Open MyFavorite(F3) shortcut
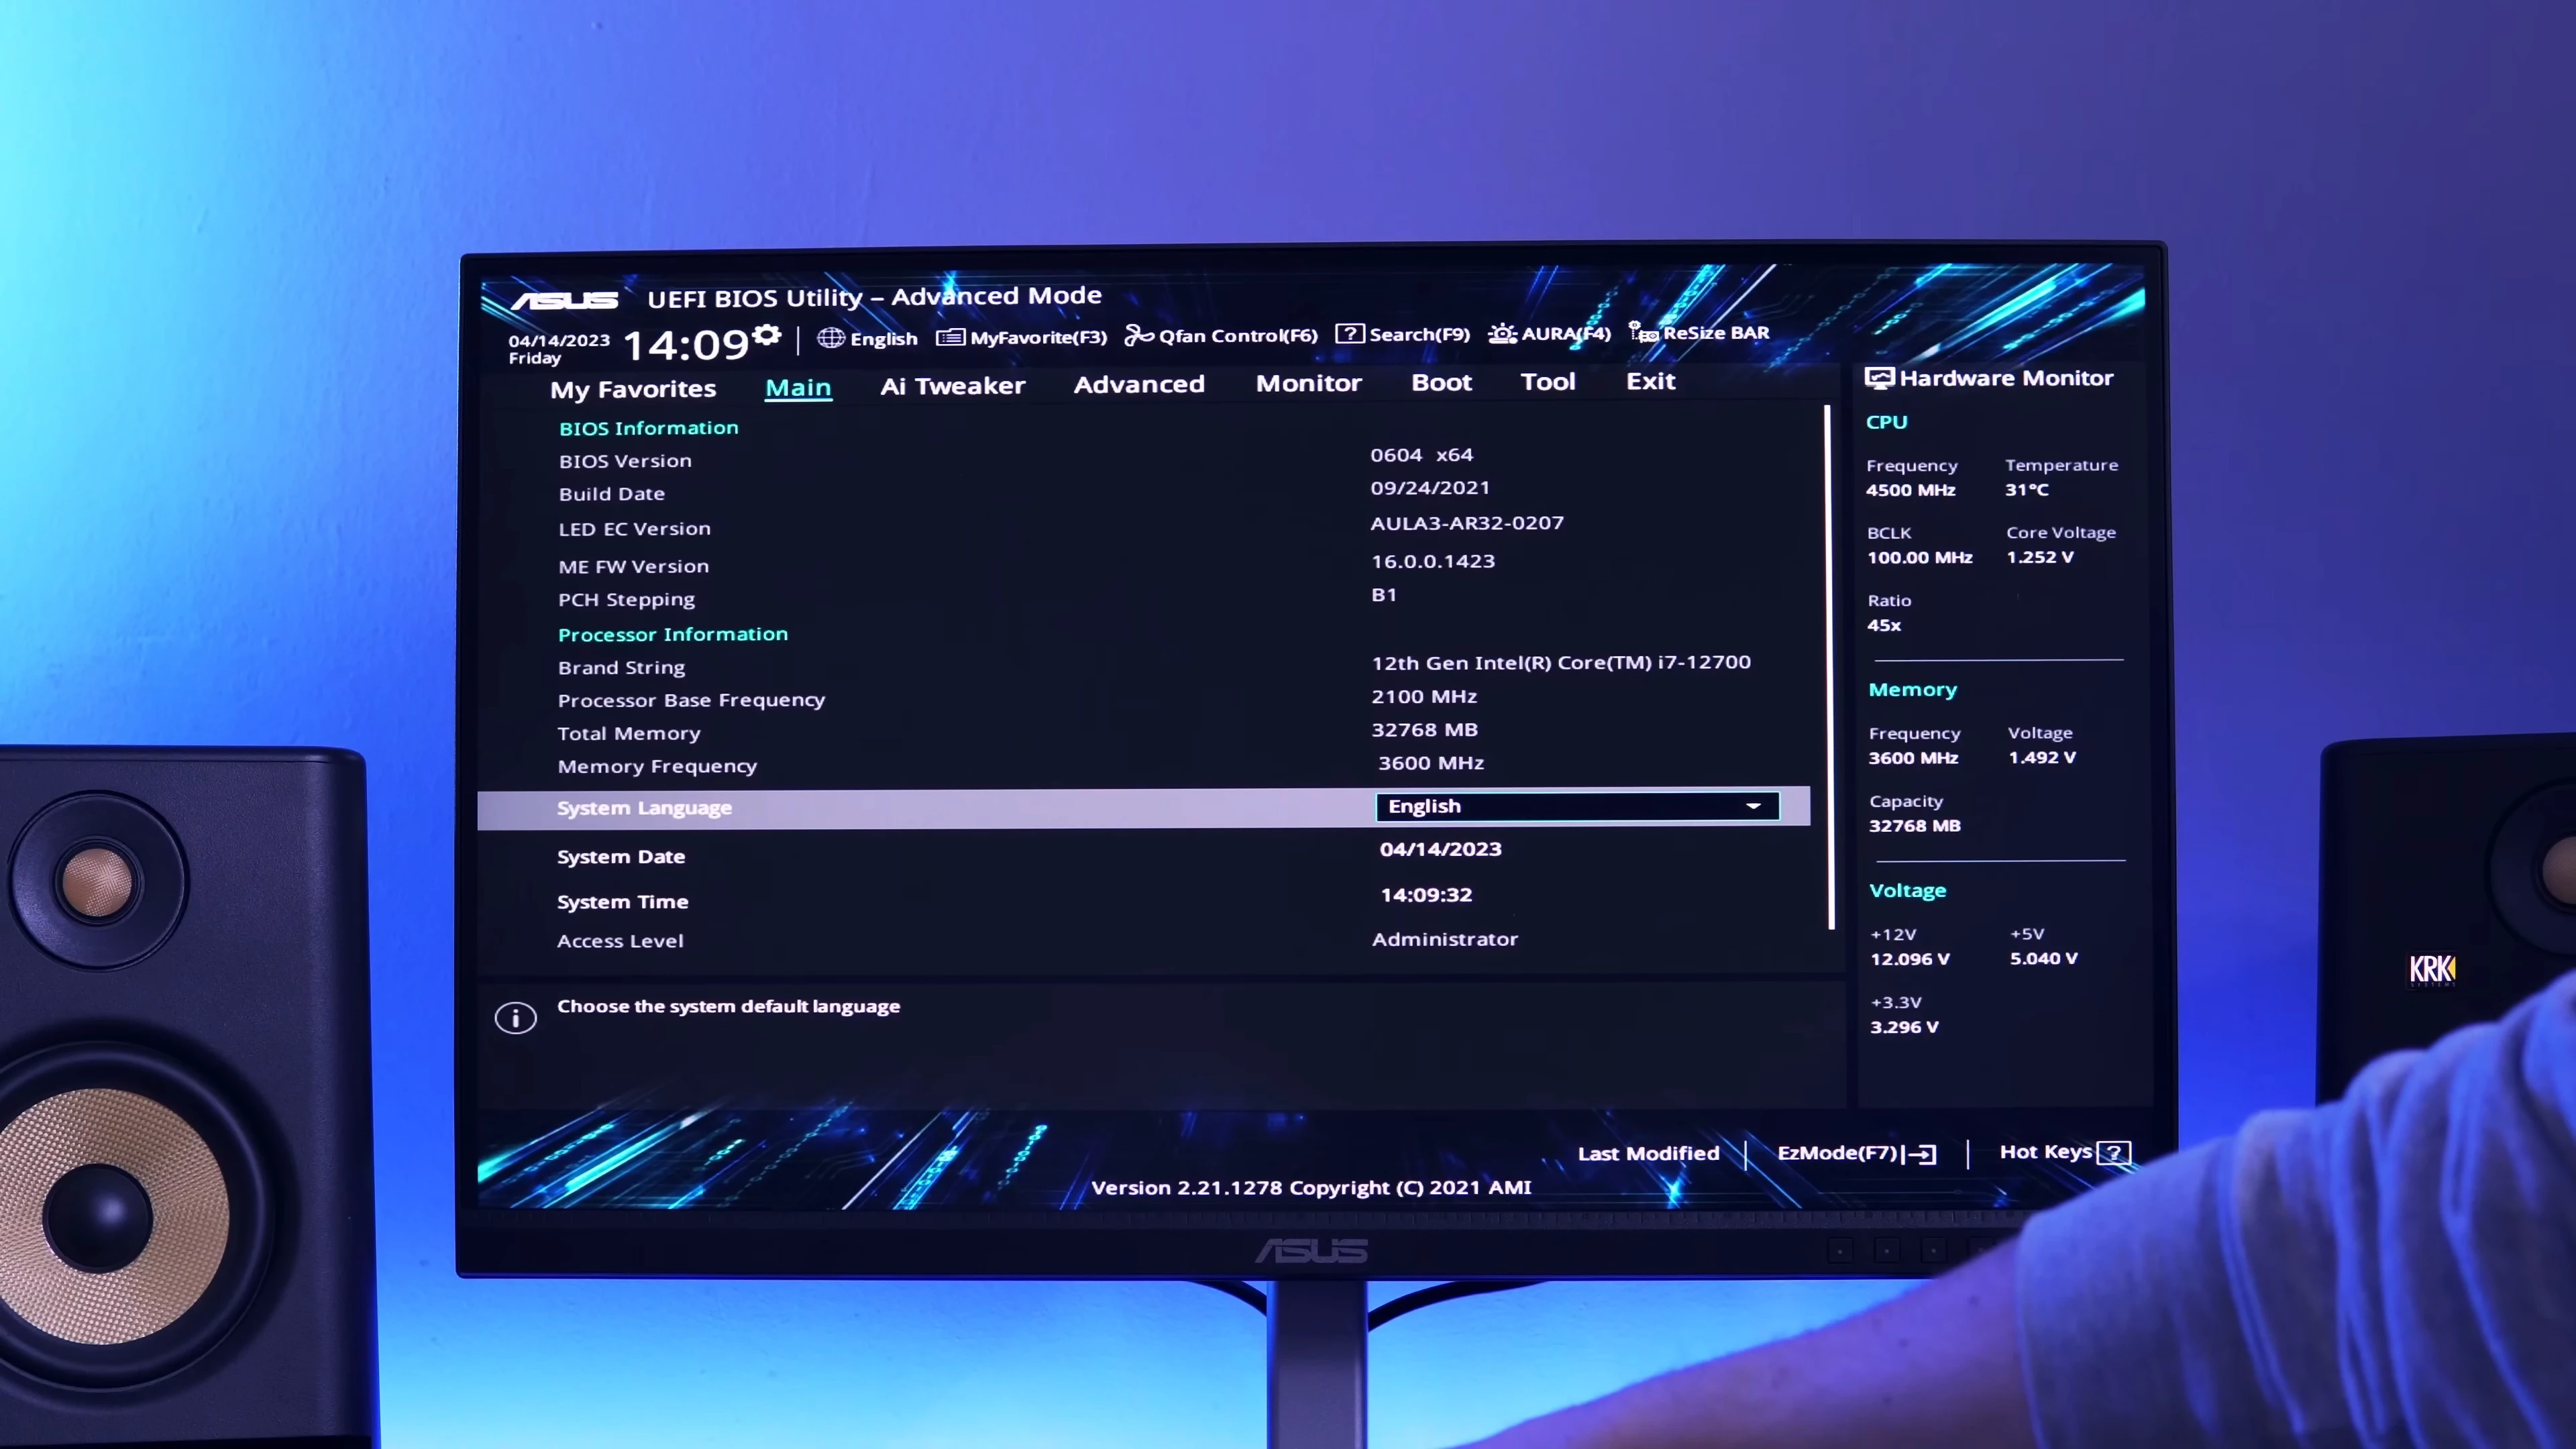The width and height of the screenshot is (2576, 1449). pos(1021,337)
